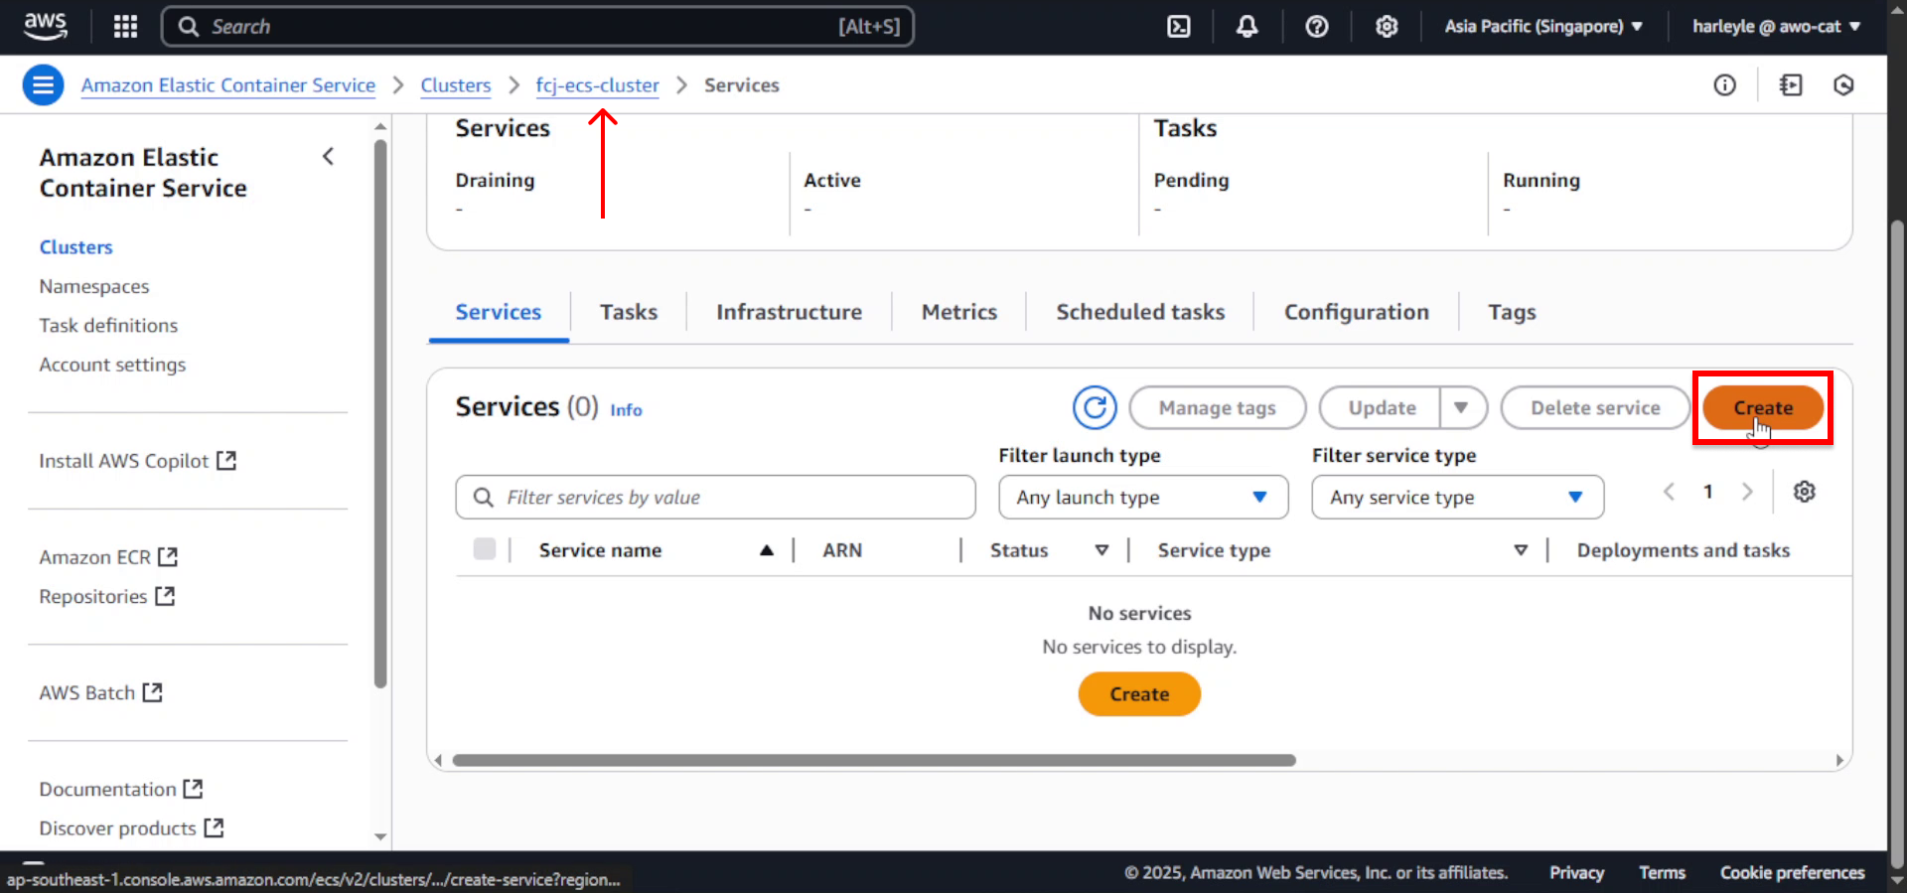Go to the previous page of services
This screenshot has width=1907, height=893.
(x=1670, y=492)
